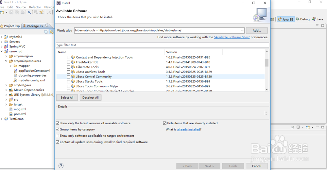The height and width of the screenshot is (170, 327).
Task: Click the mbg.xml file icon
Action: (11, 109)
